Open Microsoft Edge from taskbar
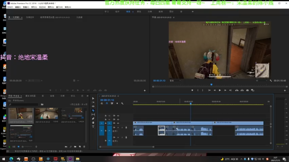Image resolution: width=289 pixels, height=162 pixels. (x=11, y=159)
